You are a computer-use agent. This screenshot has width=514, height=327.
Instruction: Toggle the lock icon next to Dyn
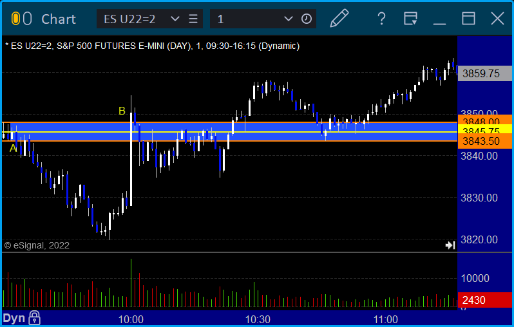point(34,317)
